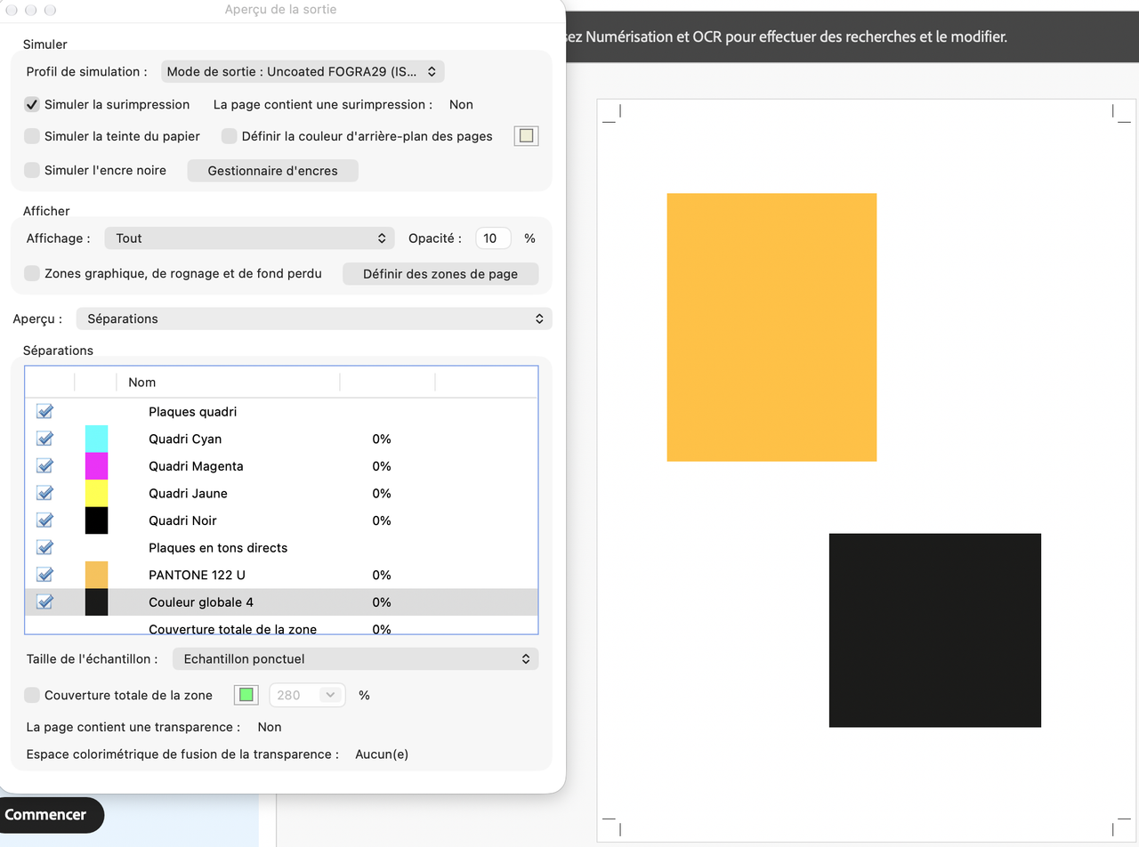This screenshot has height=847, width=1139.
Task: Check Zones graphique, de rognage et de fond perdu
Action: (32, 273)
